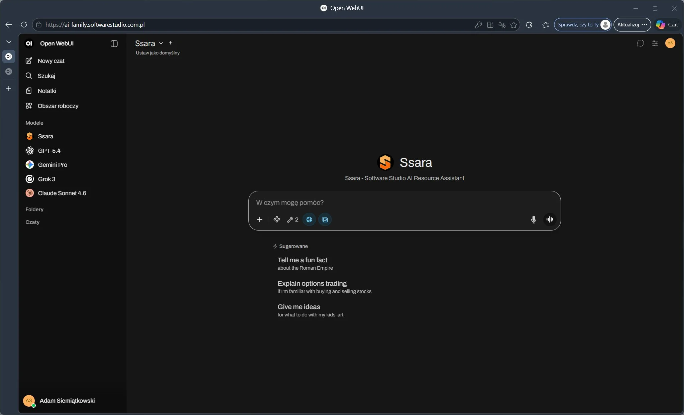The image size is (684, 415).
Task: View site info lock icon
Action: click(39, 25)
